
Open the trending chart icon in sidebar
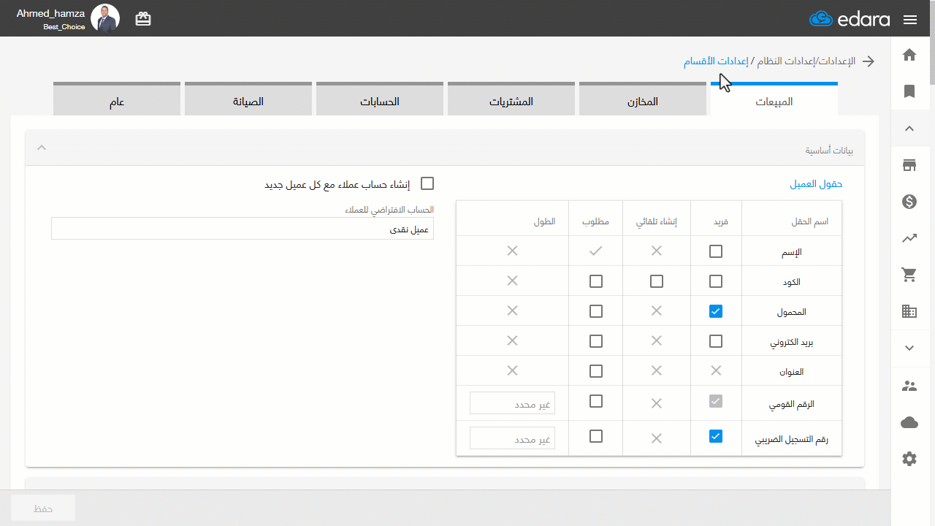coord(909,238)
